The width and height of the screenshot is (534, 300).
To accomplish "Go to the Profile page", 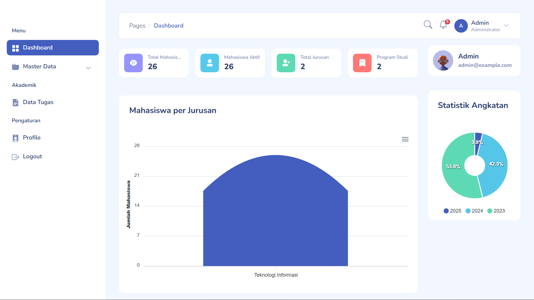I will pyautogui.click(x=32, y=138).
